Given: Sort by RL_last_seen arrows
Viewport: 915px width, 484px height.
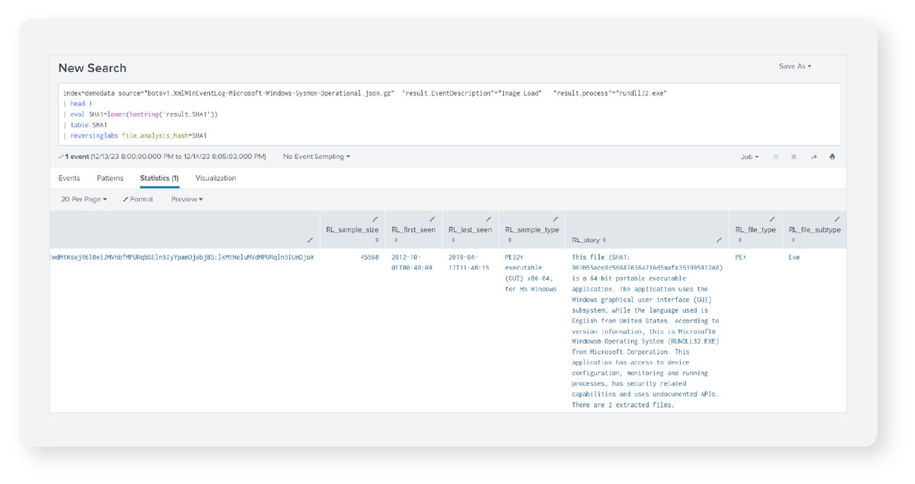Looking at the screenshot, I should 452,240.
